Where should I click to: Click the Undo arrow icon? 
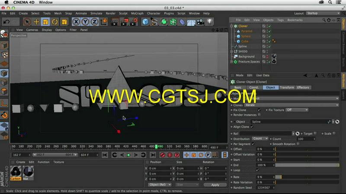(6, 22)
